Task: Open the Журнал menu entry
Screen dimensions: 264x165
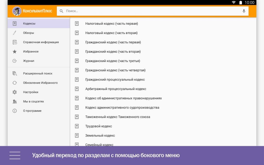Action: coord(39,61)
